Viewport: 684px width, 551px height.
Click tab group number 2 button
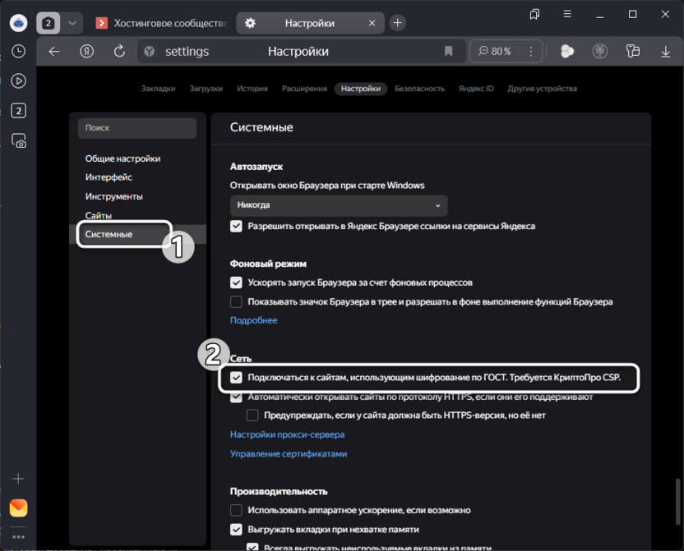click(48, 23)
